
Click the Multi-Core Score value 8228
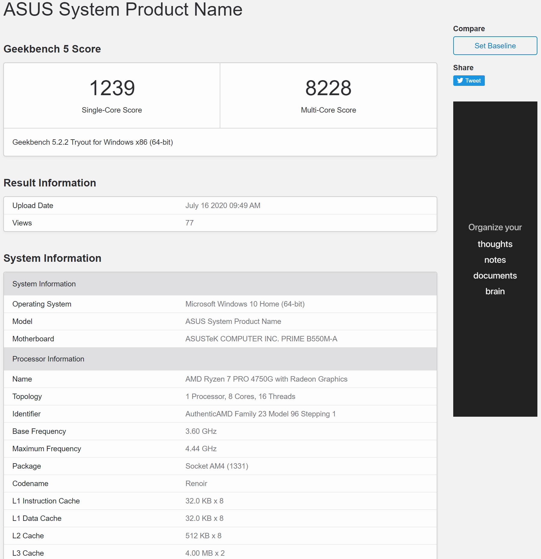click(328, 88)
